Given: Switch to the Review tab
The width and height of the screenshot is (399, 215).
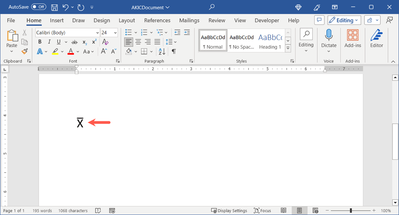Looking at the screenshot, I should (x=217, y=20).
